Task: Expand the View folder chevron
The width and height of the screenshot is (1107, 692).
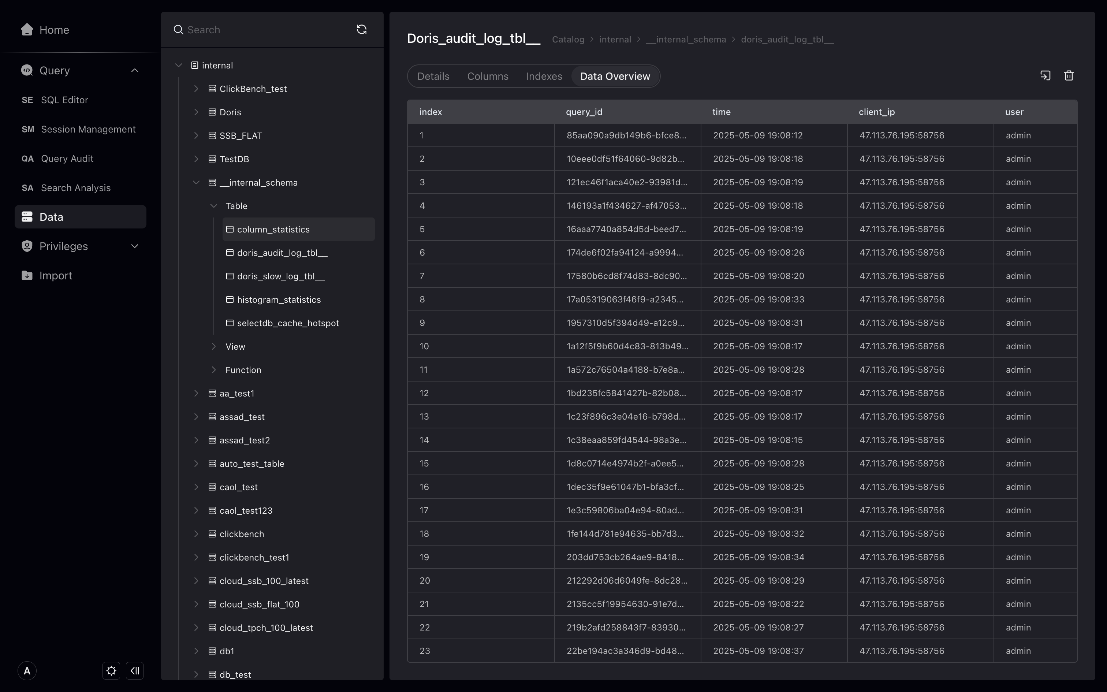Action: [214, 346]
